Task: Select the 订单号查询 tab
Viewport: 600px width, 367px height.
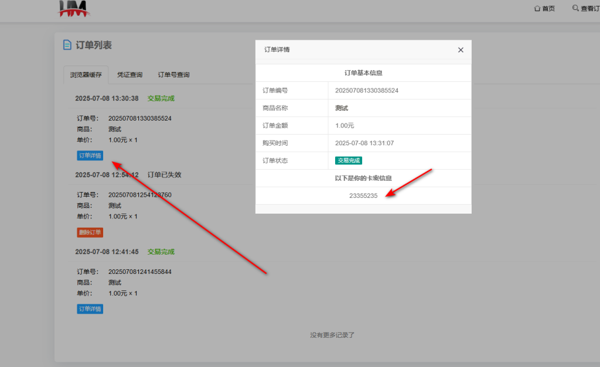Action: coord(173,75)
